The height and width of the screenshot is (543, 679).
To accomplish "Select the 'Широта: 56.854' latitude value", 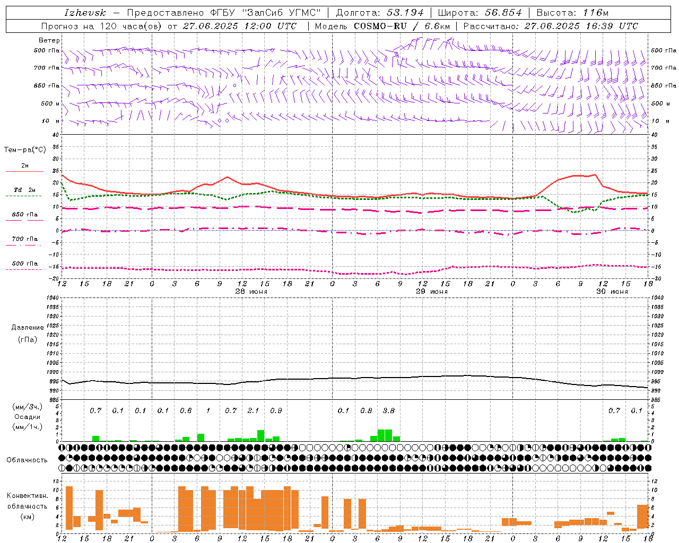I will 480,13.
